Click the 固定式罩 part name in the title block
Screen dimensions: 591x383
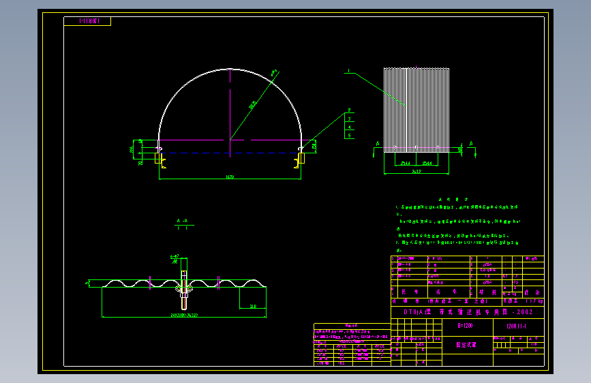pyautogui.click(x=466, y=345)
